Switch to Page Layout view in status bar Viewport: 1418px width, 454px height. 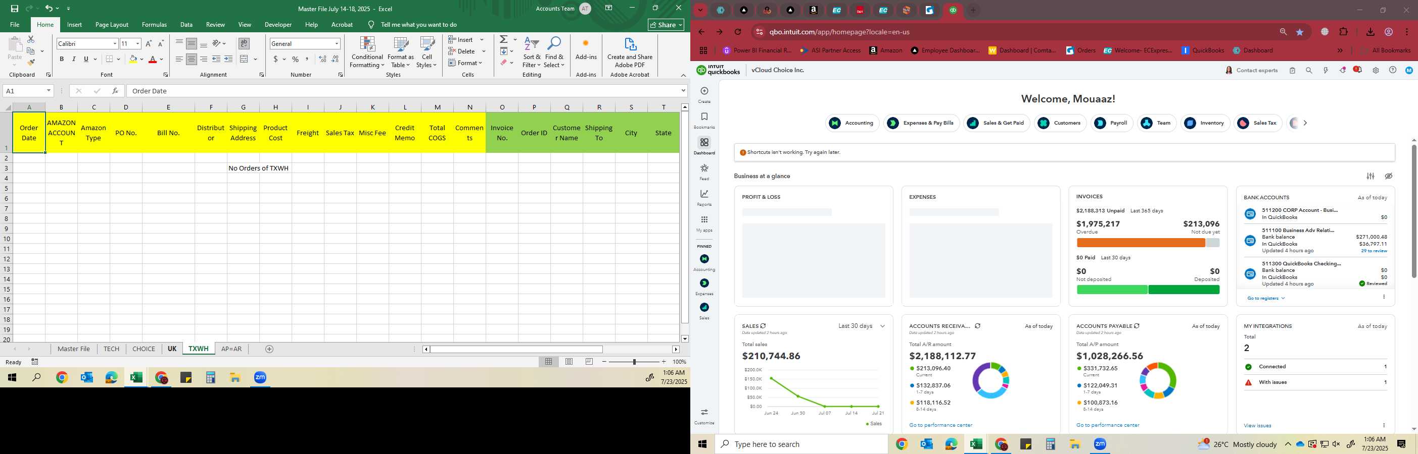pos(569,362)
